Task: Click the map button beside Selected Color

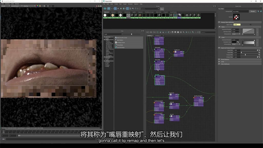Action: pos(238,42)
